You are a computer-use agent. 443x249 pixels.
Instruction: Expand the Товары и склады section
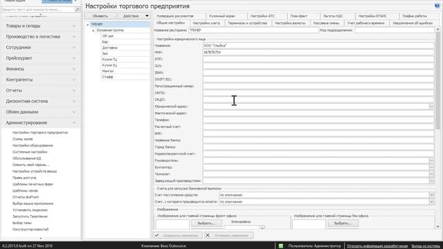click(x=41, y=26)
